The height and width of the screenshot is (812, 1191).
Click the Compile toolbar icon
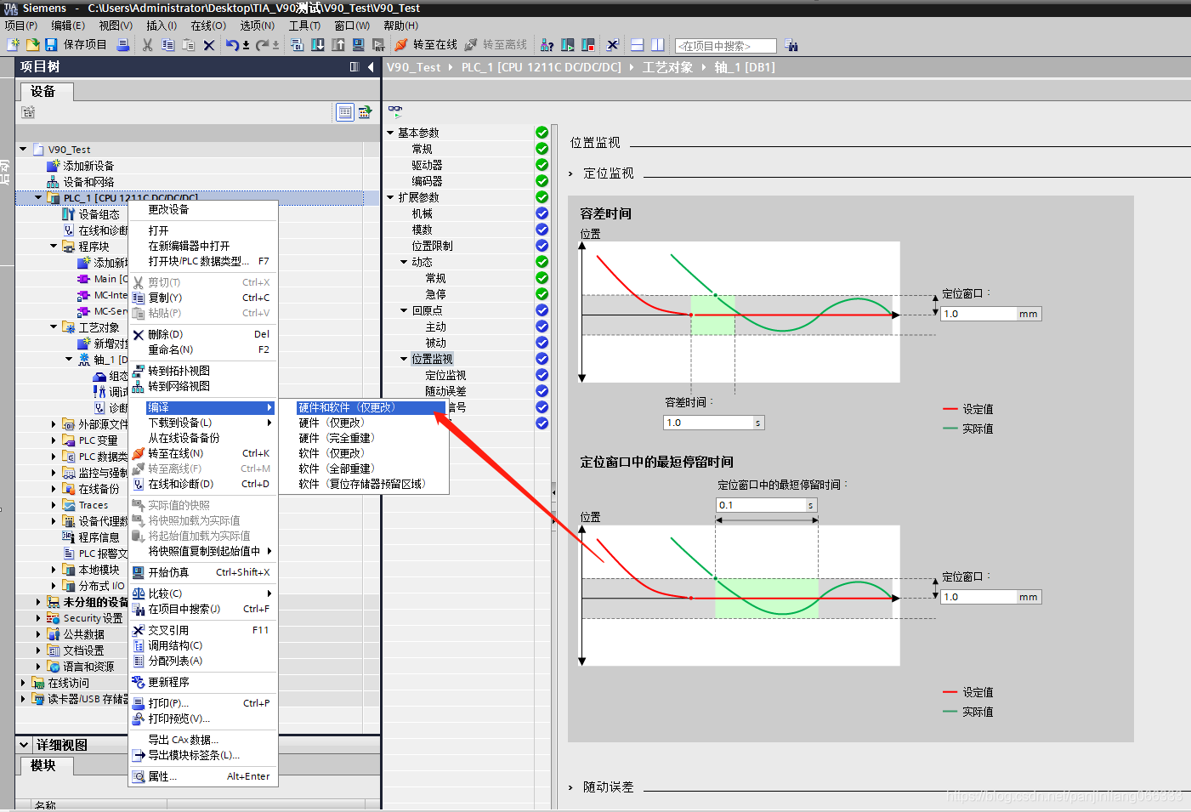[297, 45]
